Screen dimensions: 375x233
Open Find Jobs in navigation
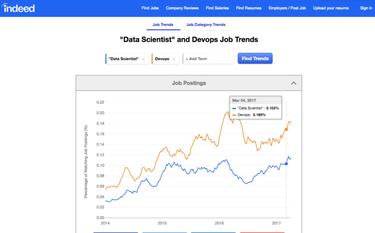(150, 8)
